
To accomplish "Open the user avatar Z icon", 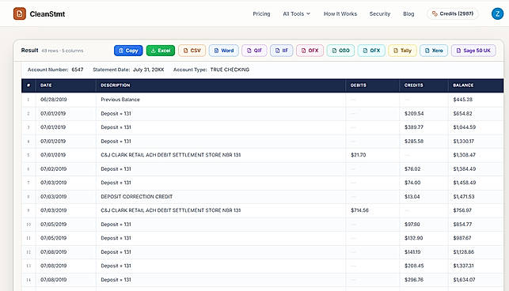I will tap(497, 13).
